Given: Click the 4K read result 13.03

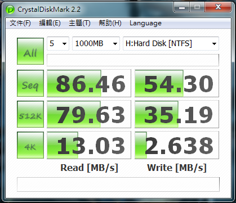Looking at the screenshot, I should [x=89, y=145].
